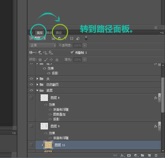Select the 图层 9 thumbnail
The width and height of the screenshot is (165, 158).
[x=44, y=126]
